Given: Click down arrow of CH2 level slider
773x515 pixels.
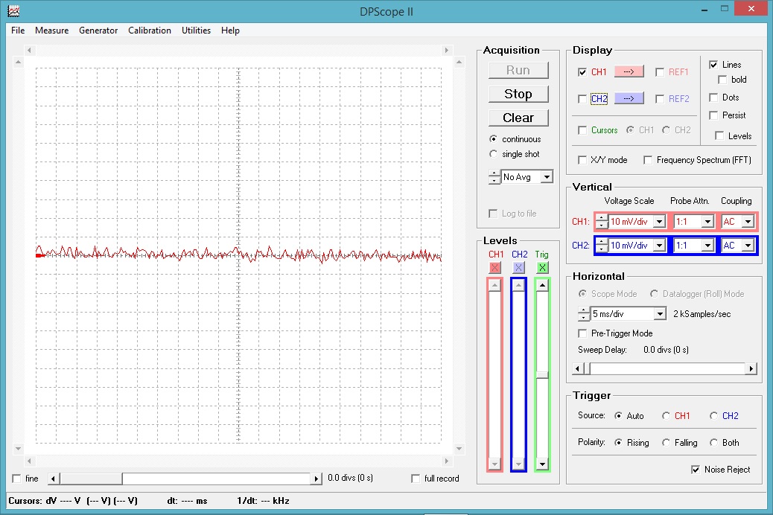Looking at the screenshot, I should [x=518, y=464].
